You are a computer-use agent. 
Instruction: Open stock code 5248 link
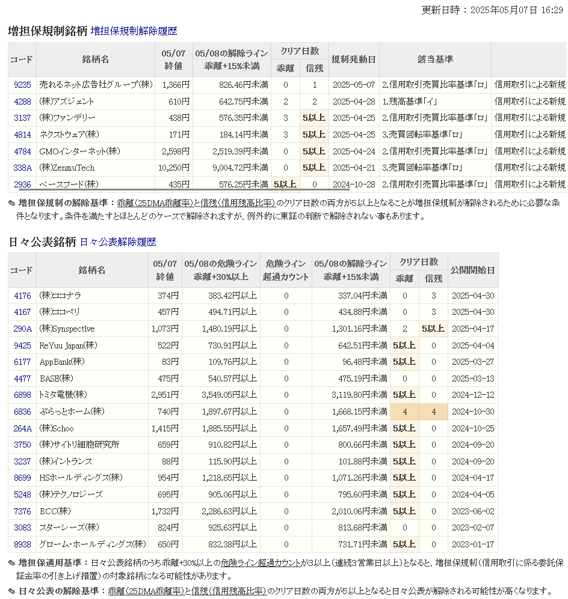pyautogui.click(x=22, y=494)
